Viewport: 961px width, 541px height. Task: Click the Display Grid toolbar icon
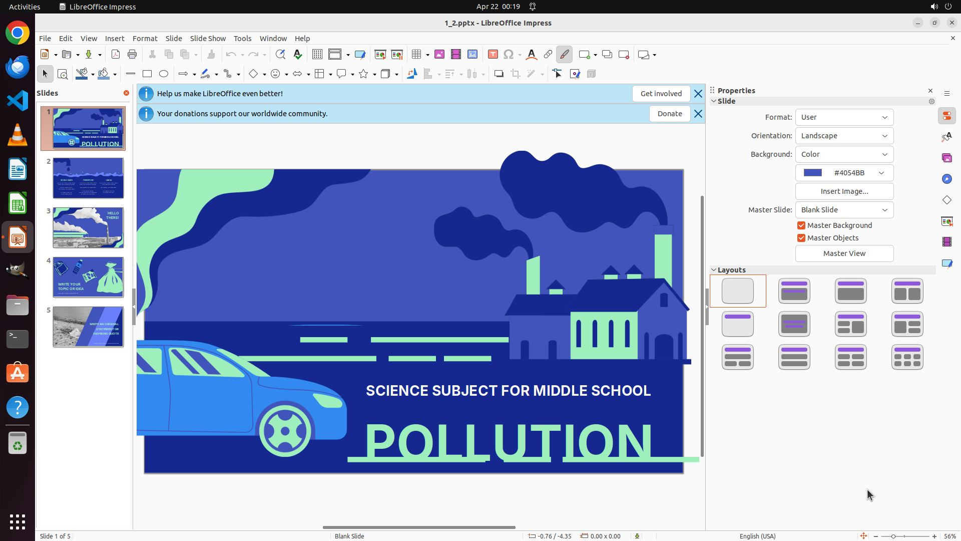click(317, 55)
